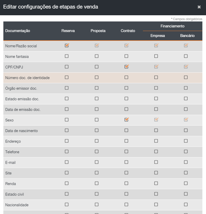Enable Empresa for Estado emissão doc.
206x214 pixels.
pos(156,98)
